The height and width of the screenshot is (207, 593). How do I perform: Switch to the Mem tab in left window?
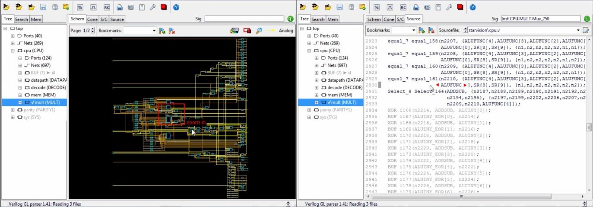coord(36,19)
